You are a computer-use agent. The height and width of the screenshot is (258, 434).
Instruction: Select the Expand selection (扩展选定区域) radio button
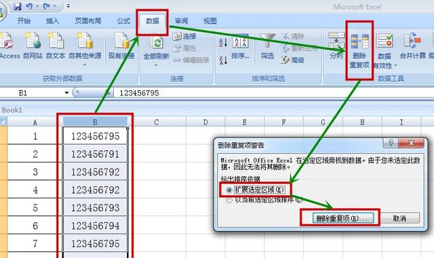[229, 190]
